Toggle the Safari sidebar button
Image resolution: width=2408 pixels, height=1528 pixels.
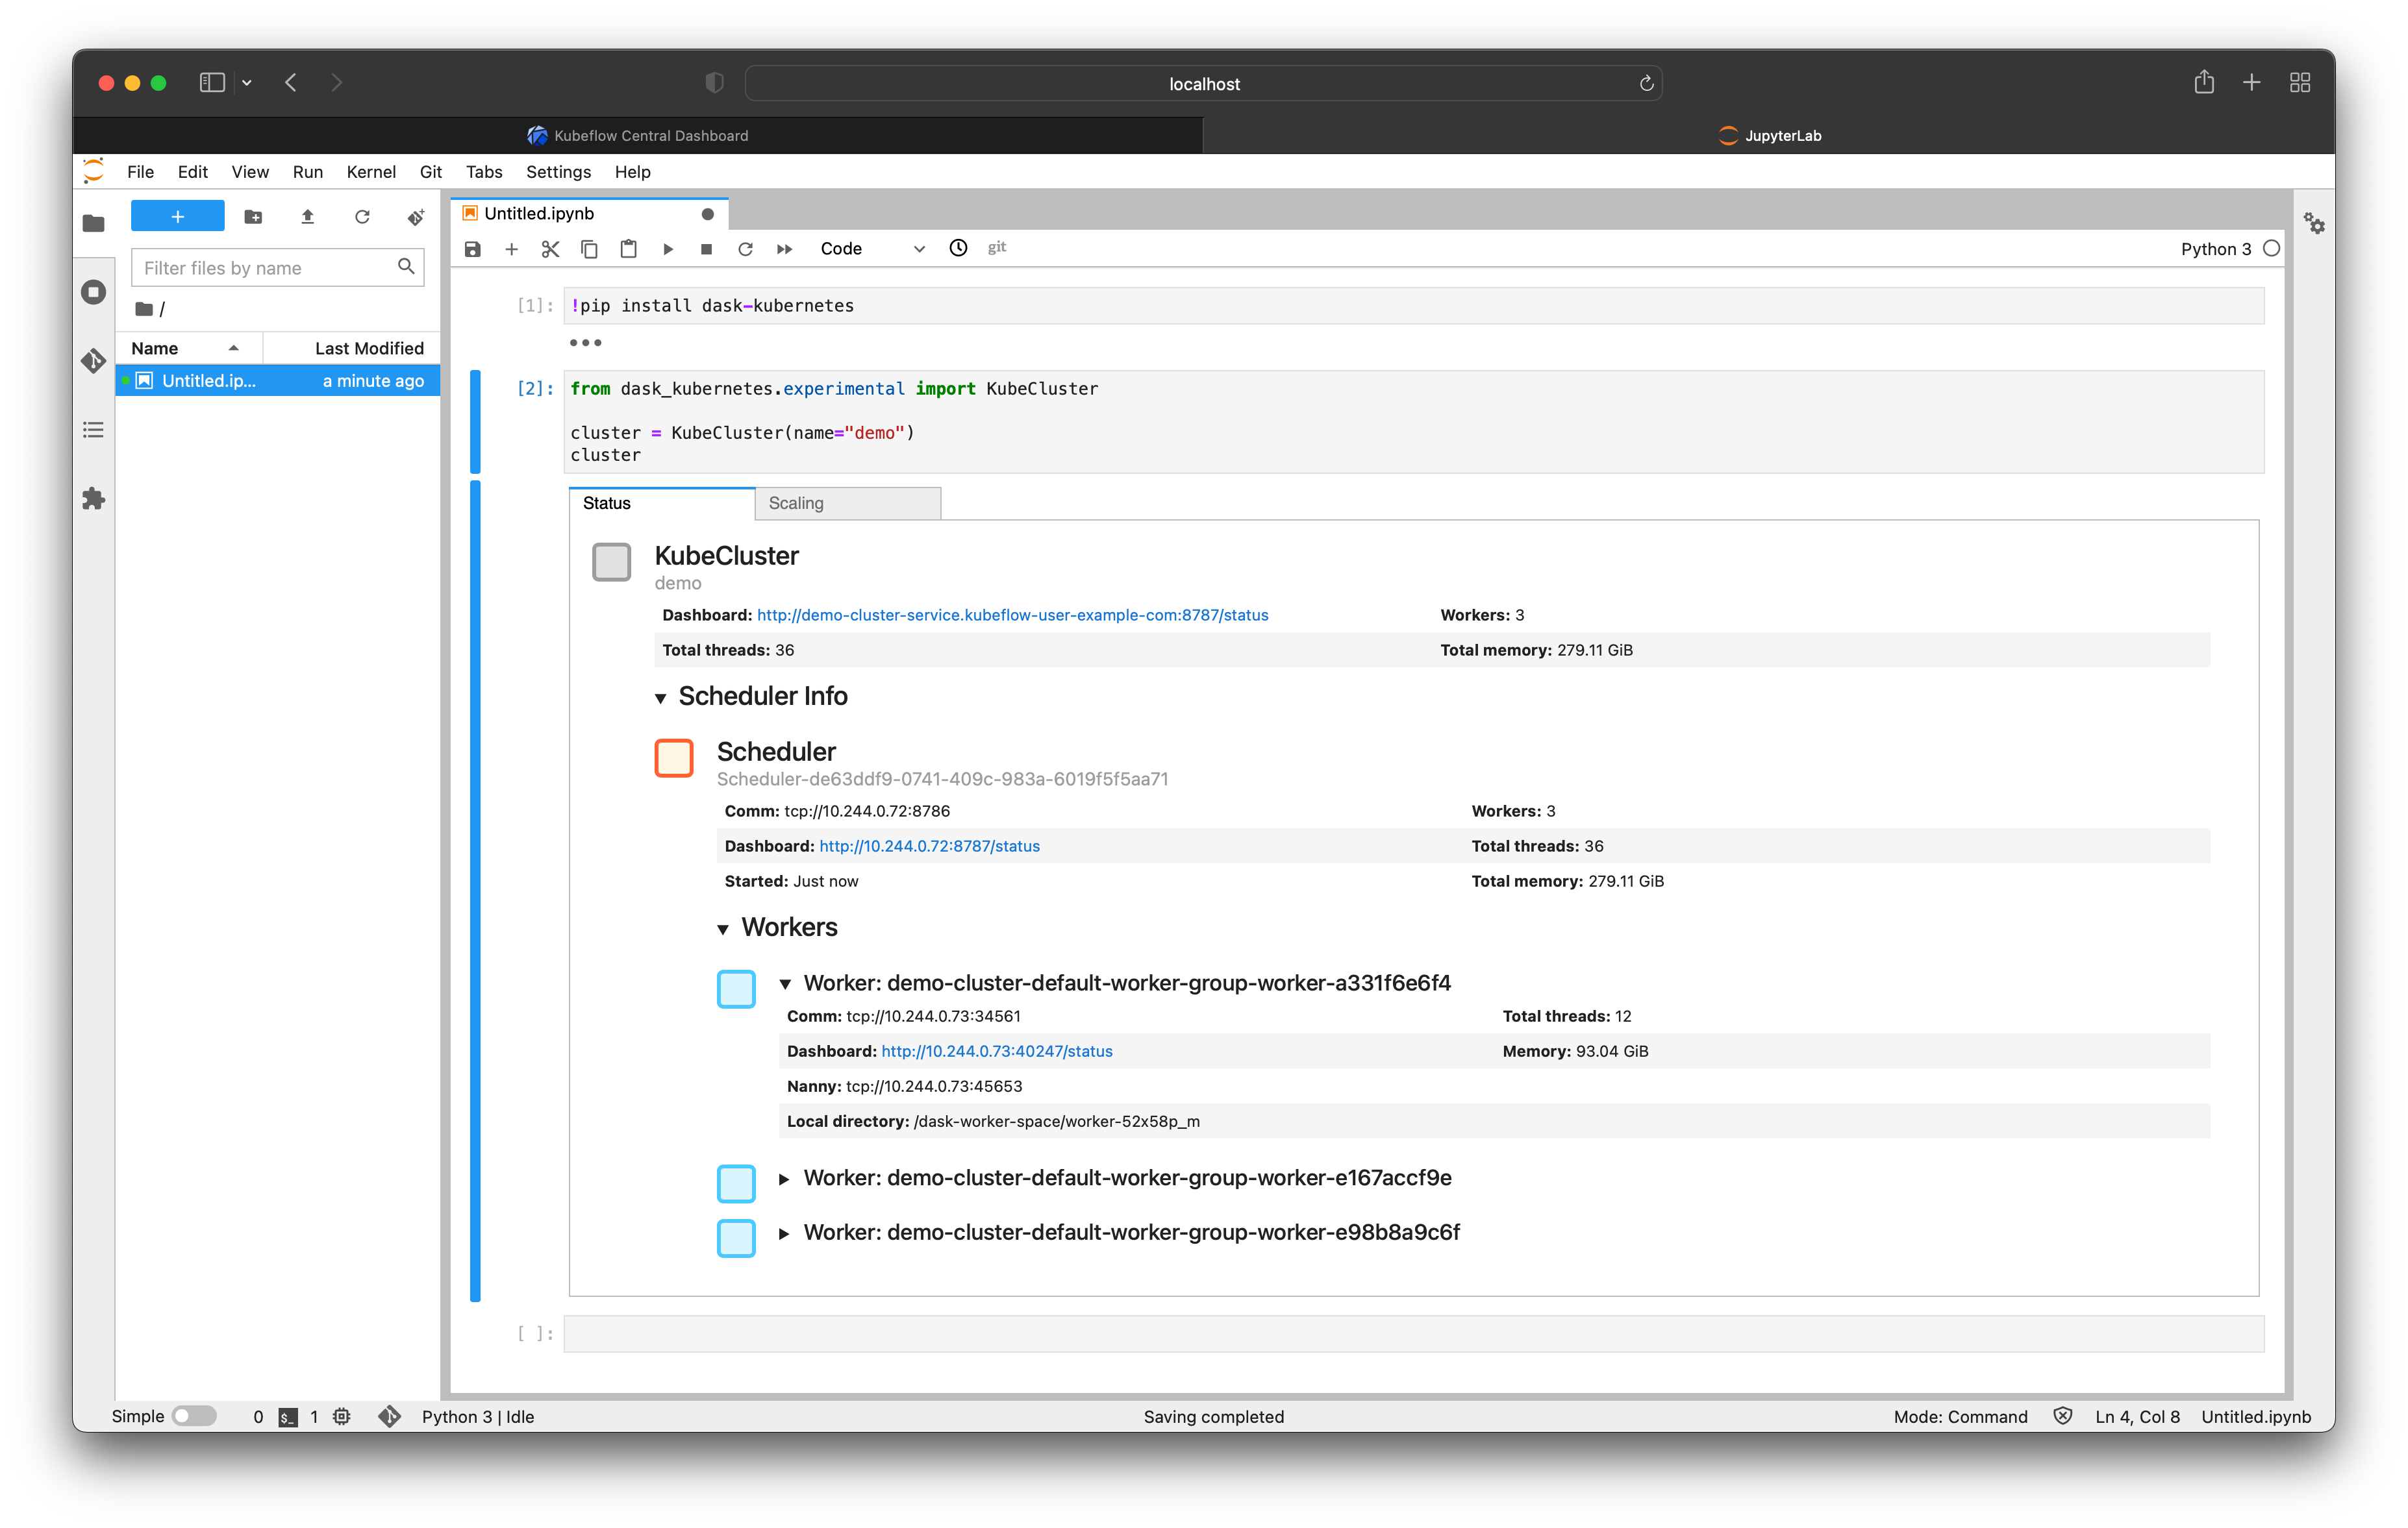tap(212, 83)
